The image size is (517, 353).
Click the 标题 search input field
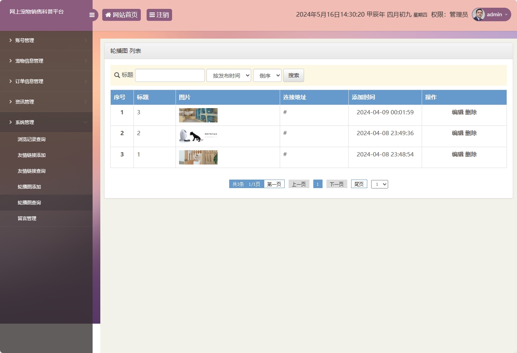[x=170, y=75]
